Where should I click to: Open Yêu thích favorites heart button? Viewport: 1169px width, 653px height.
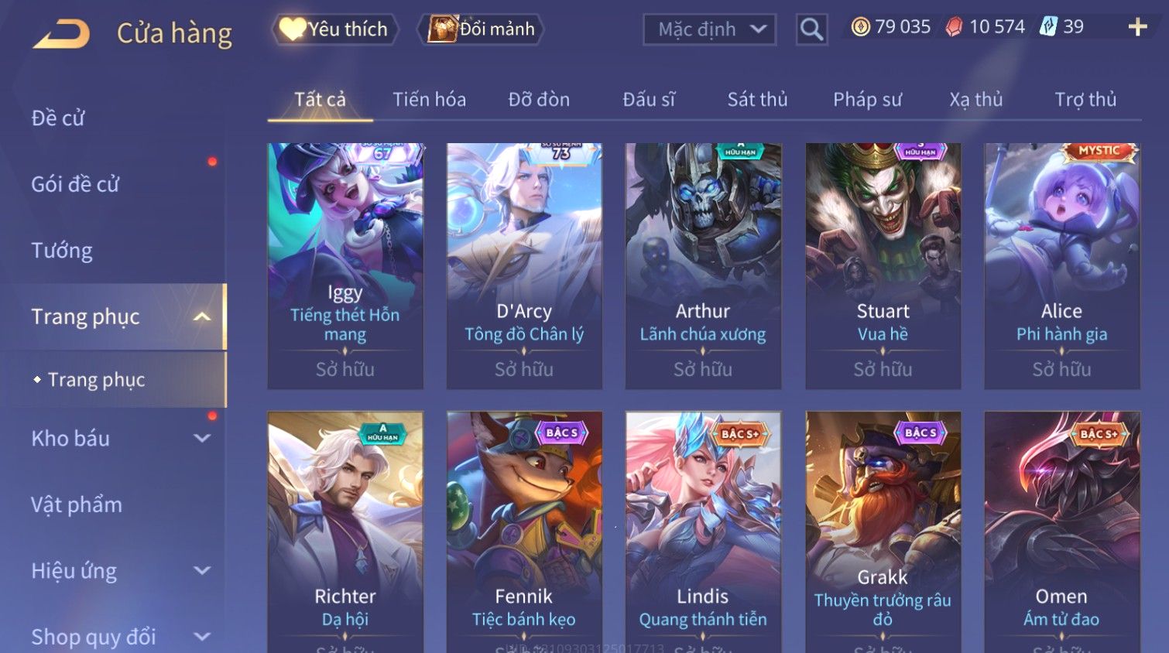pyautogui.click(x=335, y=29)
